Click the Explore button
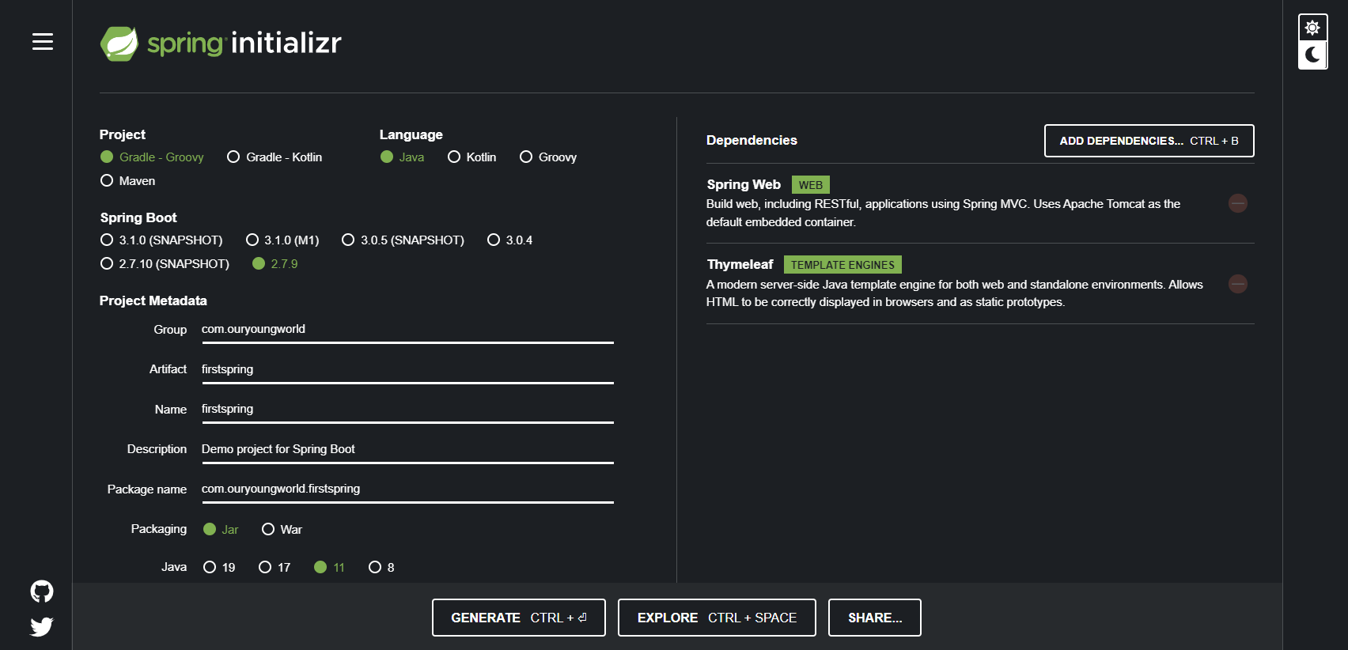The image size is (1348, 650). [717, 618]
